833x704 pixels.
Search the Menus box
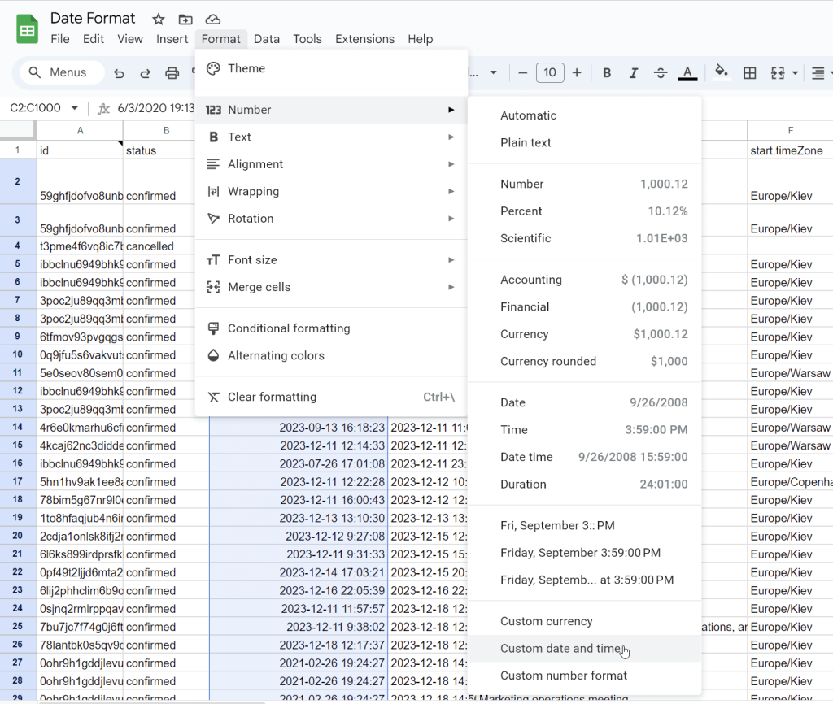[x=62, y=72]
